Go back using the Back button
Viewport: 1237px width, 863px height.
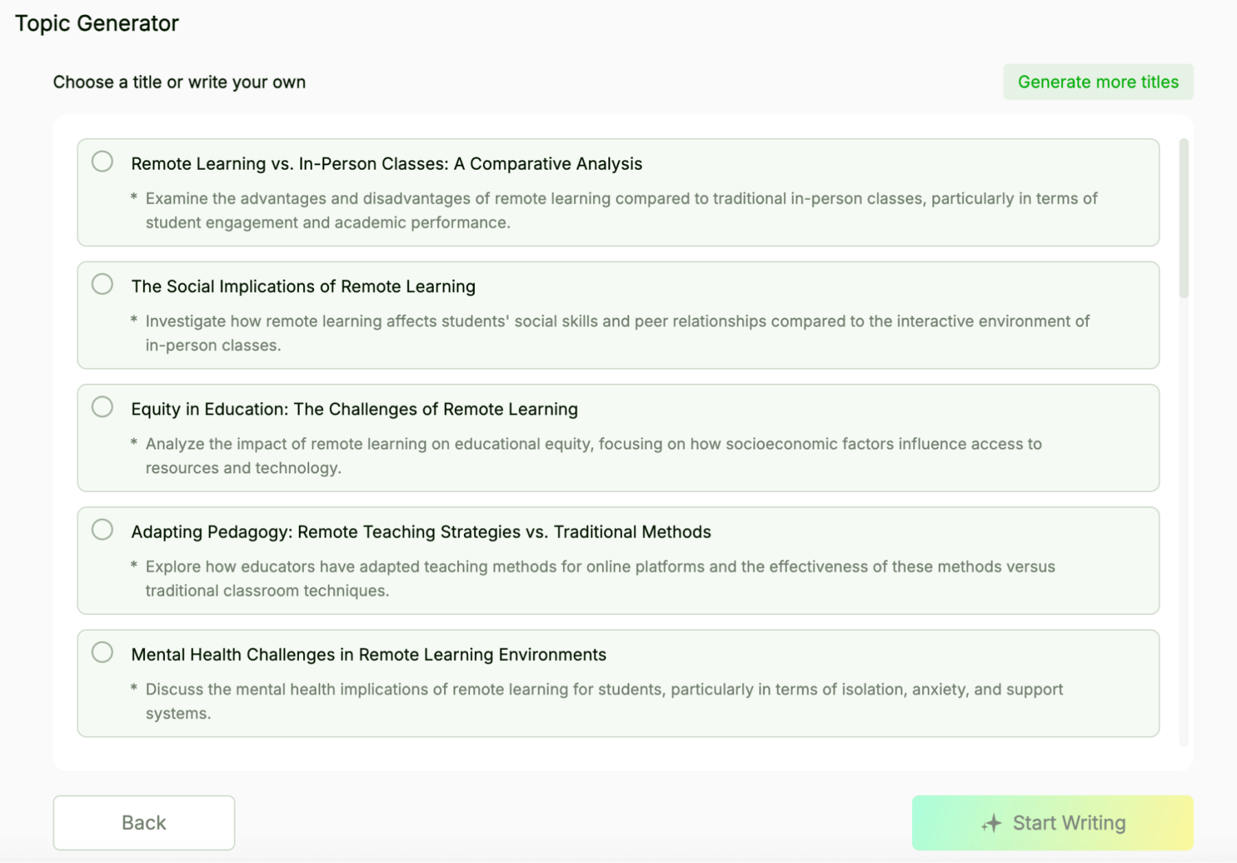(144, 822)
